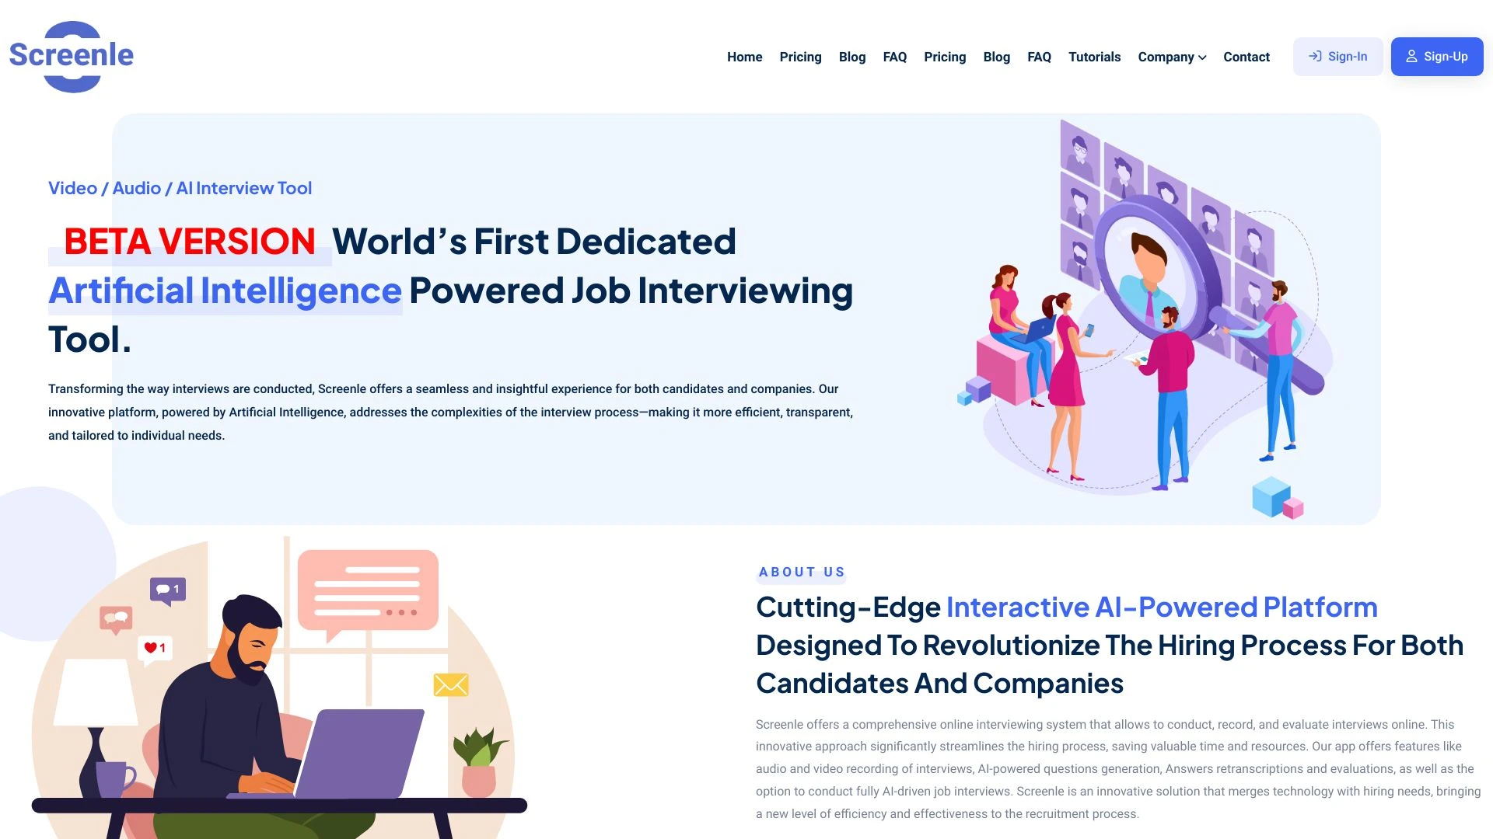
Task: Click the Blog navigation tab
Action: [x=852, y=57]
